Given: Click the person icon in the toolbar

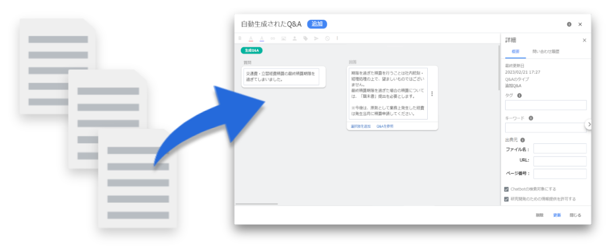Looking at the screenshot, I should coord(295,38).
